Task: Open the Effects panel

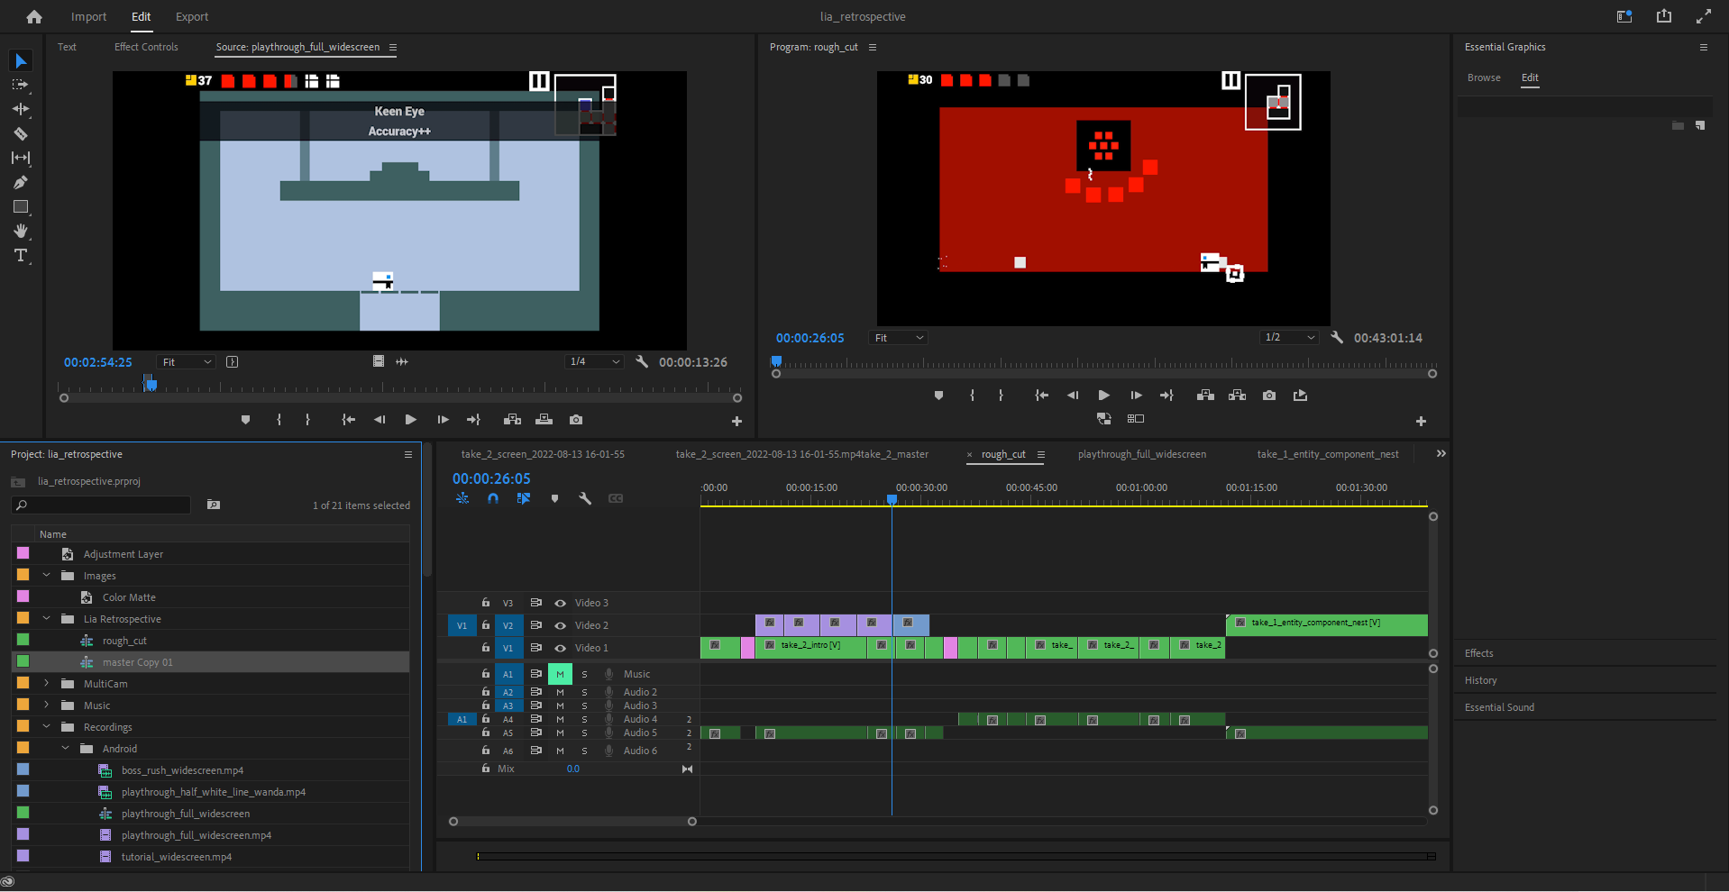Action: [1478, 653]
